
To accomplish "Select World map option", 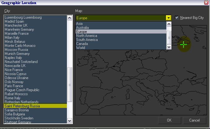I will [81, 48].
